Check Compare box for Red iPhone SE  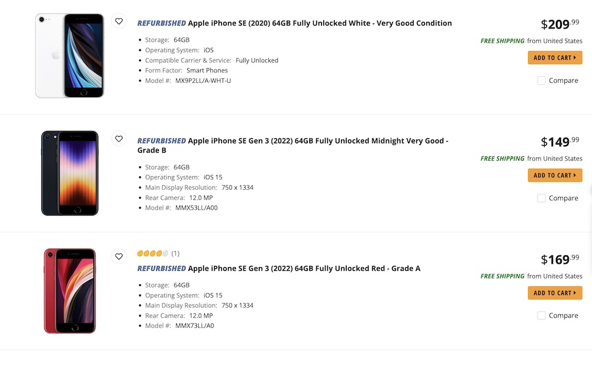pos(541,316)
